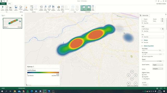Click Filtre Ekle to add filter
Viewport: 167px width, 93px height.
[146, 42]
